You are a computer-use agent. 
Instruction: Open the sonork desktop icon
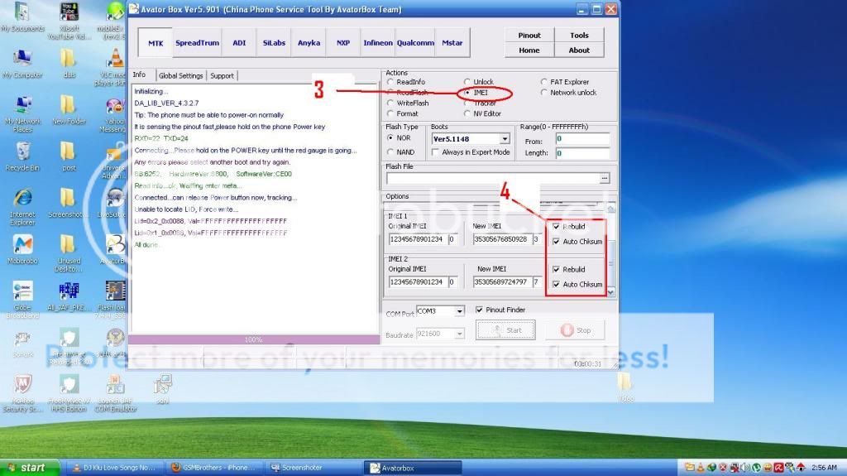(22, 344)
